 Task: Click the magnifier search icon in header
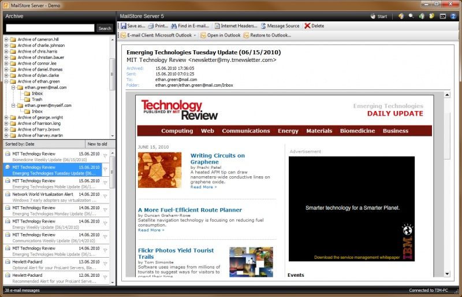pyautogui.click(x=411, y=16)
